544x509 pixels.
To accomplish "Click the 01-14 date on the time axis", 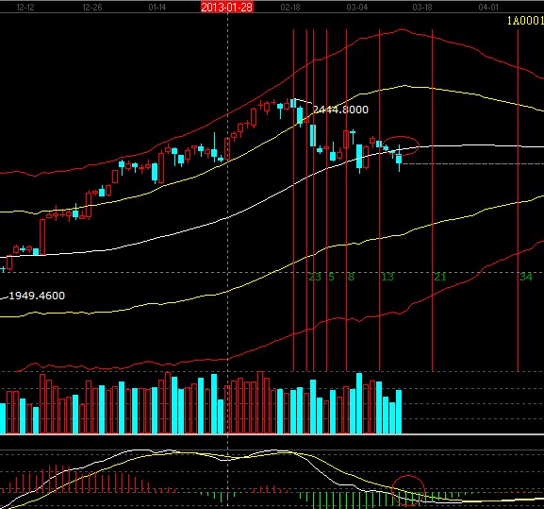I will point(157,8).
